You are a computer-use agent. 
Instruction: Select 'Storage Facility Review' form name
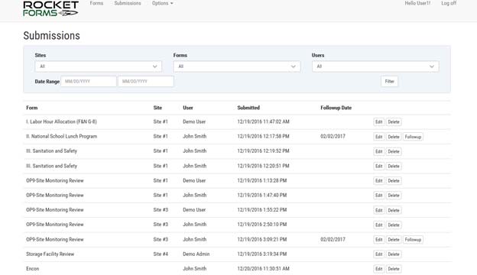50,254
